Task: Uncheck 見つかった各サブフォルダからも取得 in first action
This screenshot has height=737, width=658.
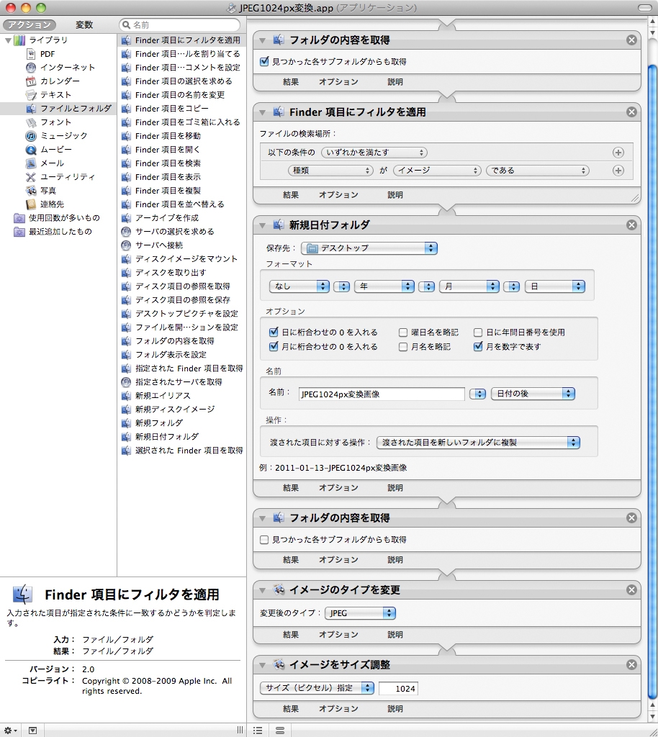Action: (x=264, y=61)
